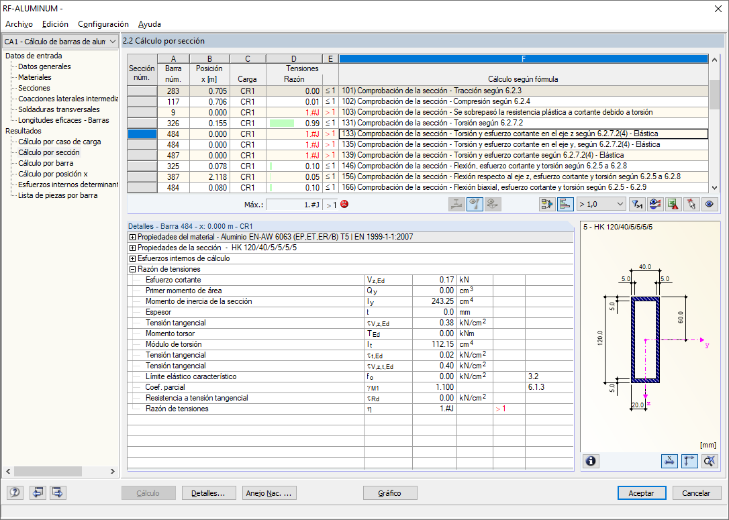Select 'Cálculo por posición x' item
The image size is (729, 520).
click(x=53, y=174)
